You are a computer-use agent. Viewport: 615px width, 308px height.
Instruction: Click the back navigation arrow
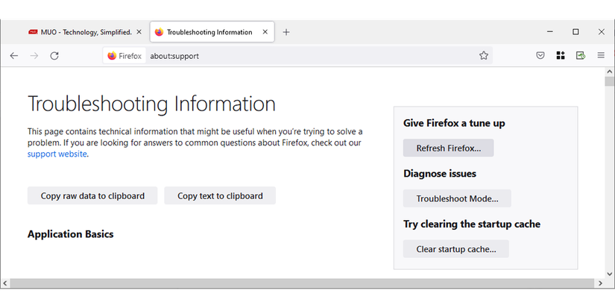click(14, 56)
